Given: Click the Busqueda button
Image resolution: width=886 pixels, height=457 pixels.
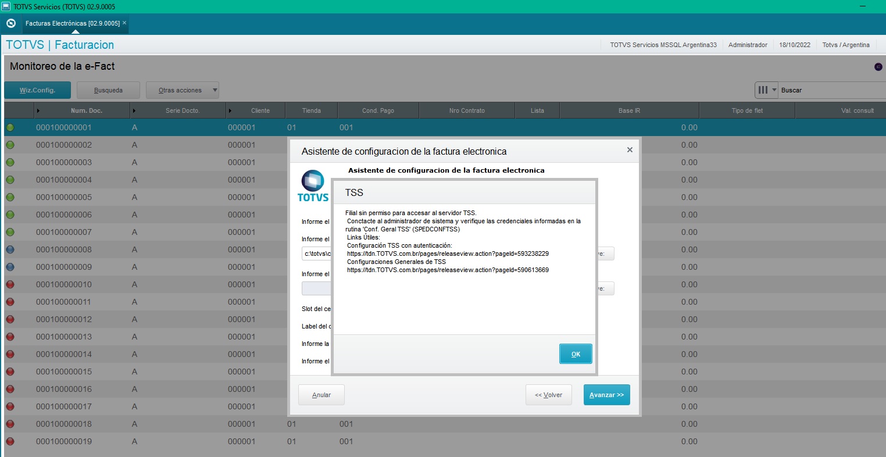Looking at the screenshot, I should (x=108, y=90).
